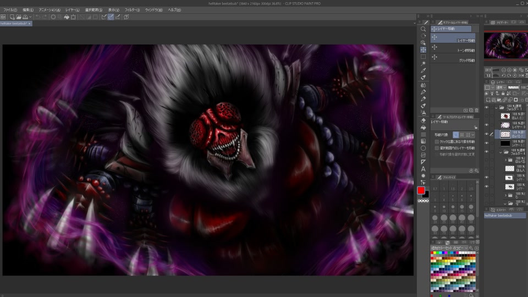The height and width of the screenshot is (297, 528).
Task: Toggle second checkbox in Tool Property panel
Action: click(x=437, y=148)
